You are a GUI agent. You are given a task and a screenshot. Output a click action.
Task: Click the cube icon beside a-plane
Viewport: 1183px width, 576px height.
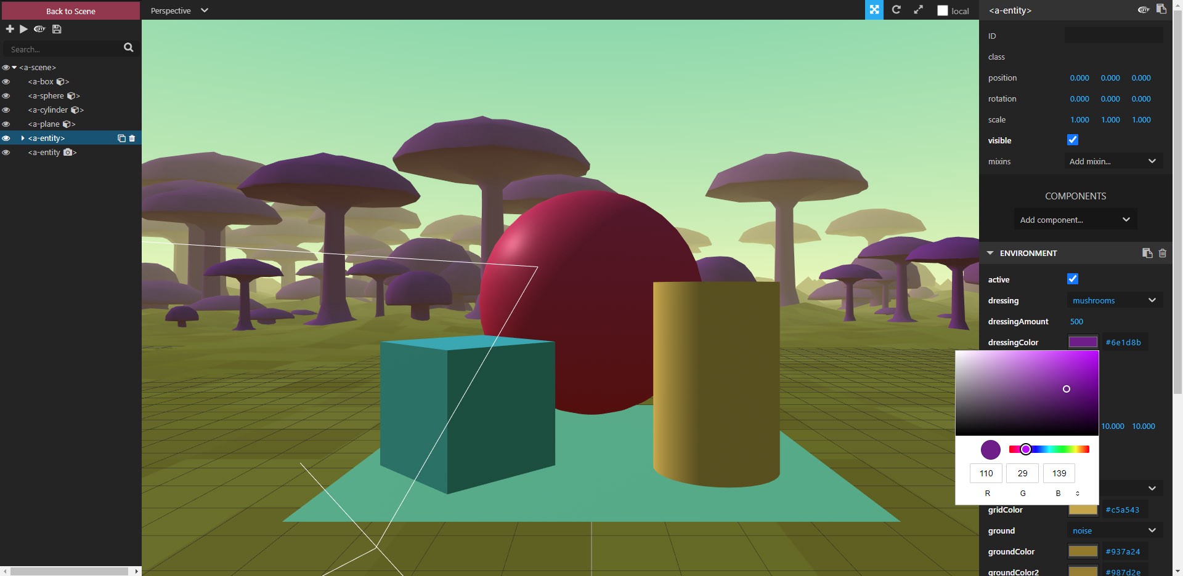67,124
